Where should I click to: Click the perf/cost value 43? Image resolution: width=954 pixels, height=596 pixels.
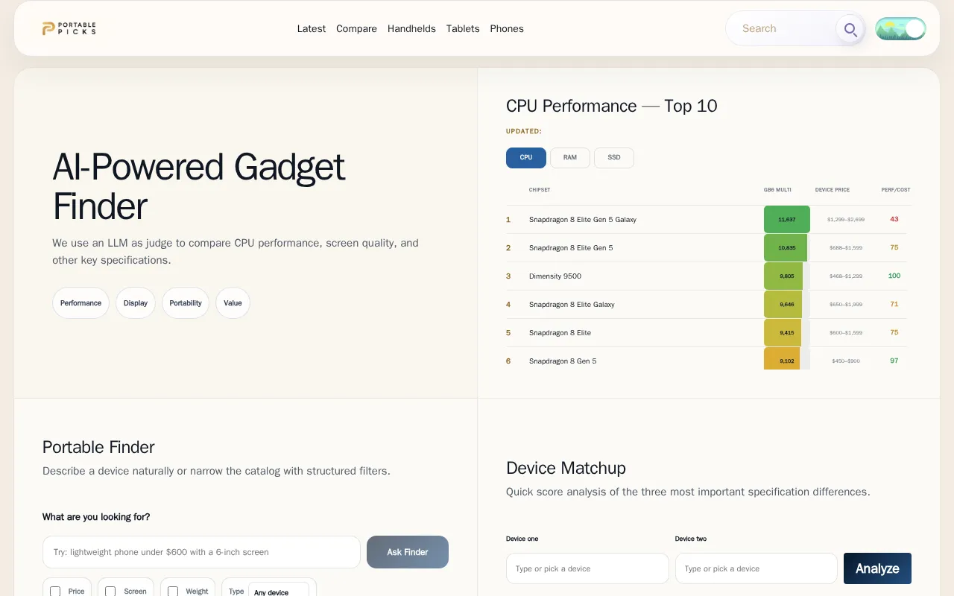(x=894, y=219)
